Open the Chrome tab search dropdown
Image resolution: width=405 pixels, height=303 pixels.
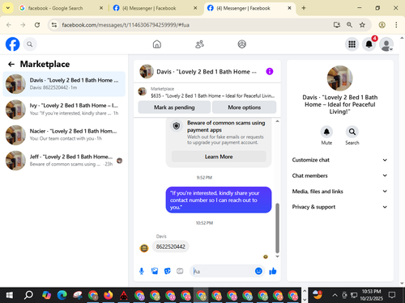(8, 8)
